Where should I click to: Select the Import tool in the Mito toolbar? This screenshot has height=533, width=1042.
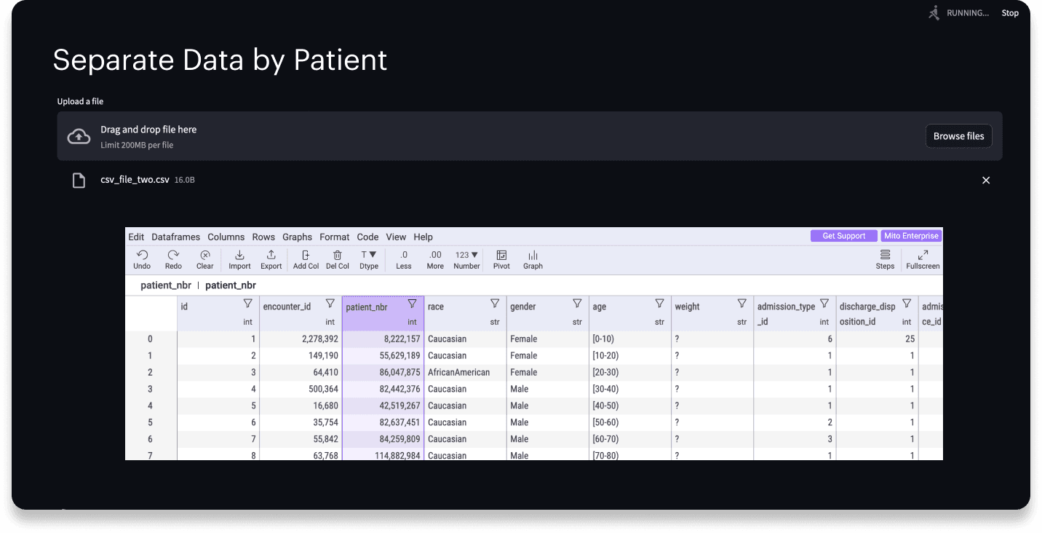(x=239, y=258)
